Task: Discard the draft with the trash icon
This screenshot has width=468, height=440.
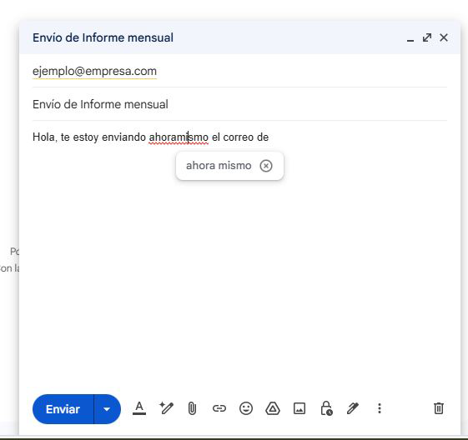Action: coord(439,408)
